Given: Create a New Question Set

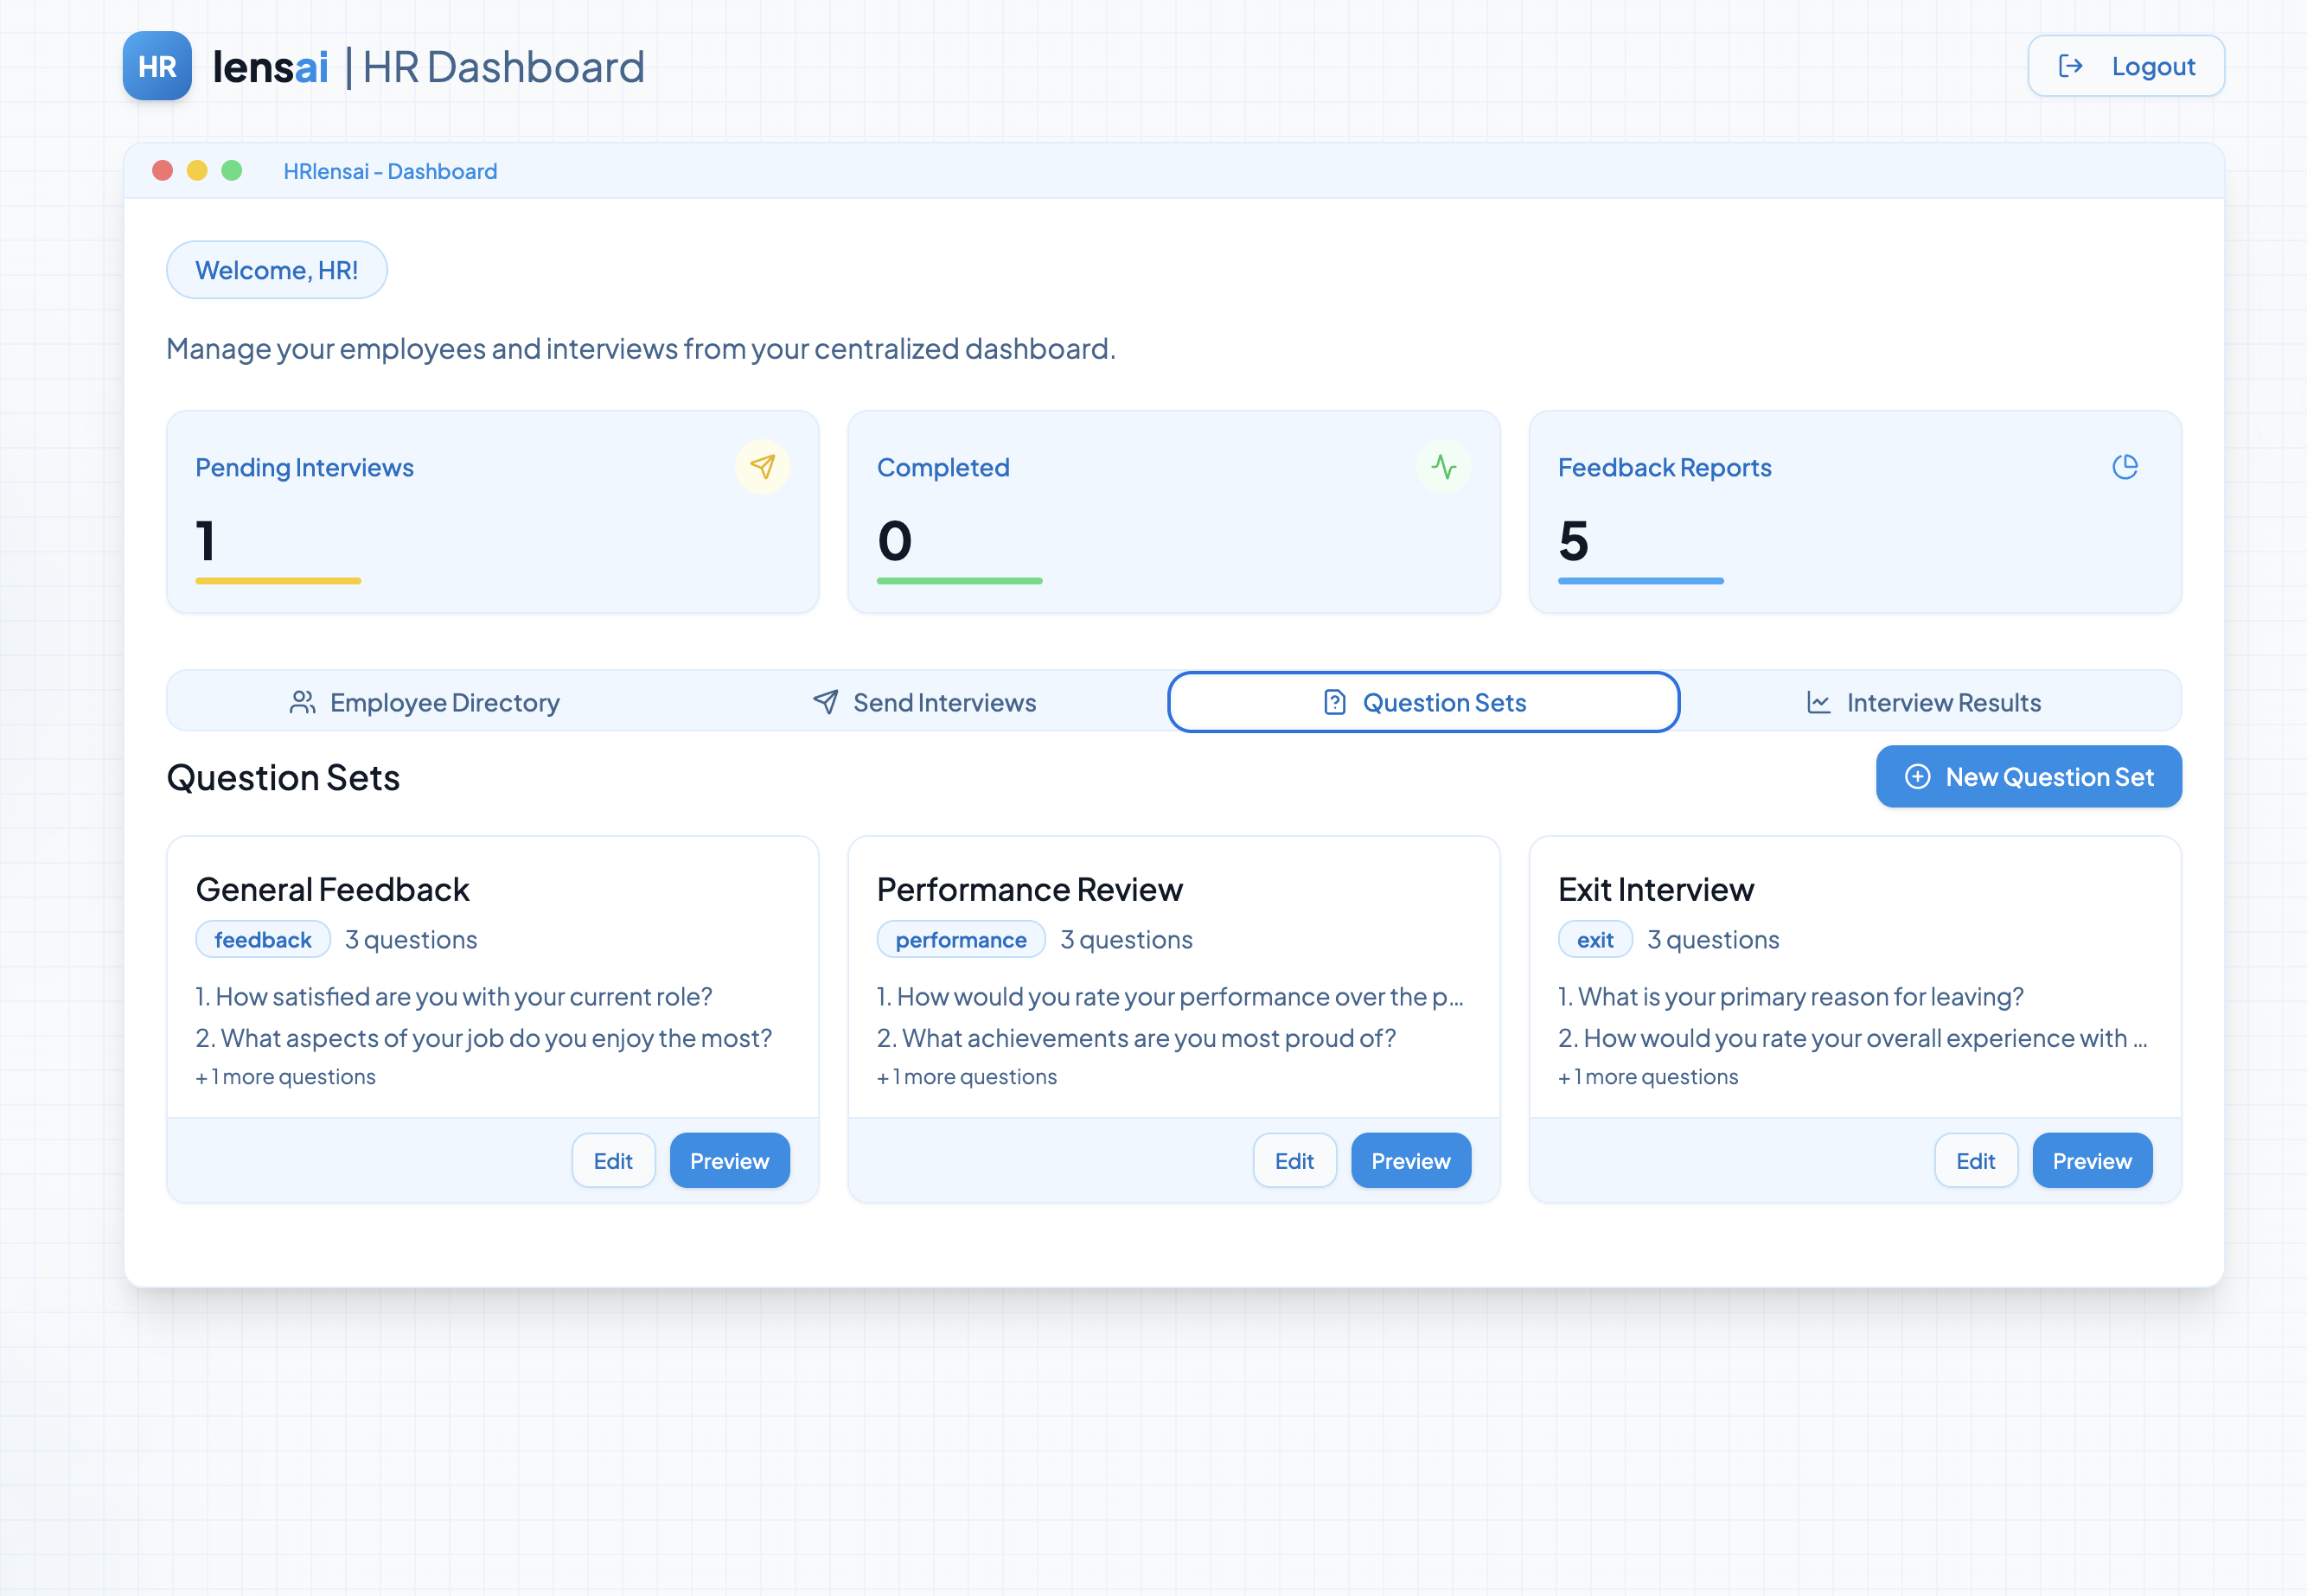Looking at the screenshot, I should tap(2028, 777).
